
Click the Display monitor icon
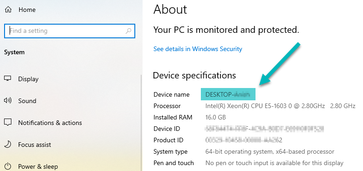(8, 79)
